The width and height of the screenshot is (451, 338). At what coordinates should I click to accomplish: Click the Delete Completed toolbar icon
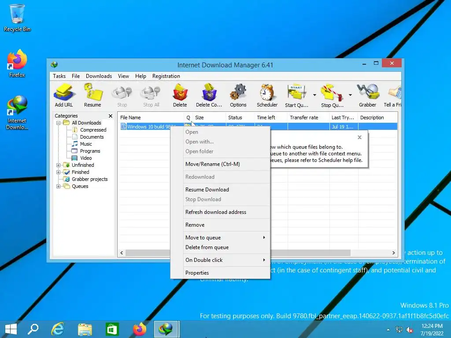click(209, 95)
